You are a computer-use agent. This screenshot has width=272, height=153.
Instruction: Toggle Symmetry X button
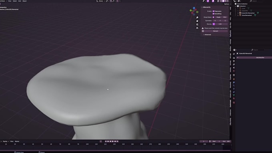pyautogui.click(x=215, y=21)
